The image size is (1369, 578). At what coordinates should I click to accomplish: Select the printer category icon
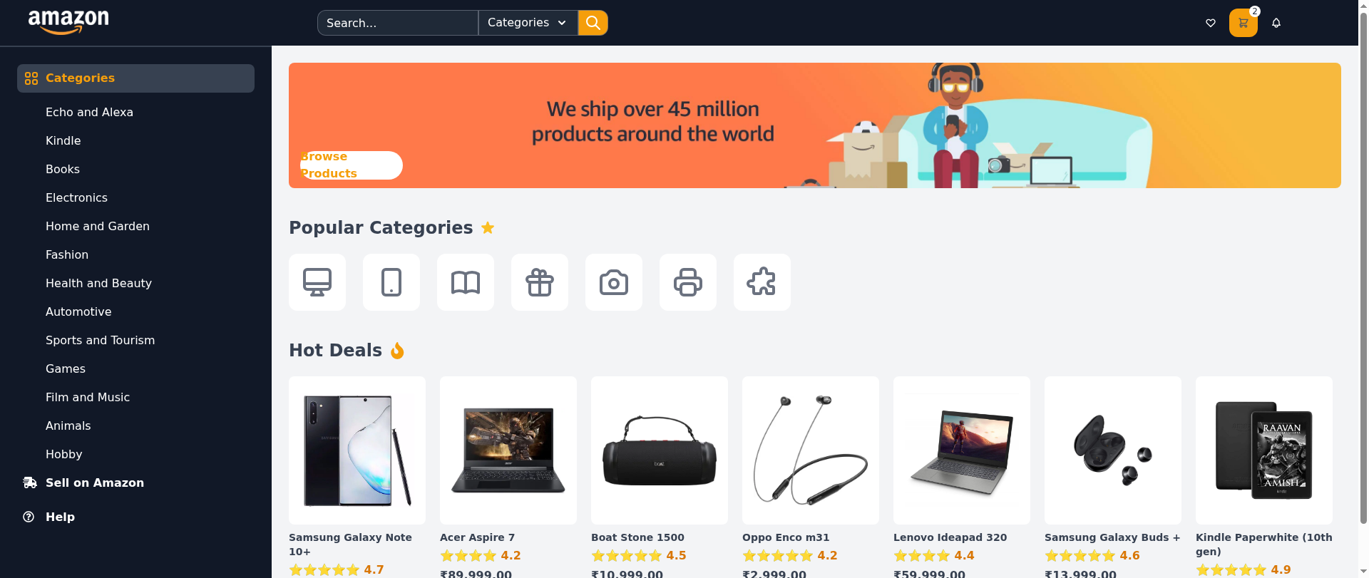(x=688, y=282)
